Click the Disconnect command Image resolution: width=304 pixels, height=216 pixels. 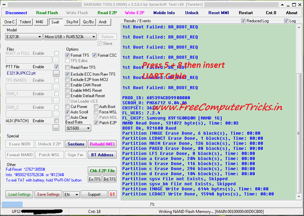tap(16, 13)
